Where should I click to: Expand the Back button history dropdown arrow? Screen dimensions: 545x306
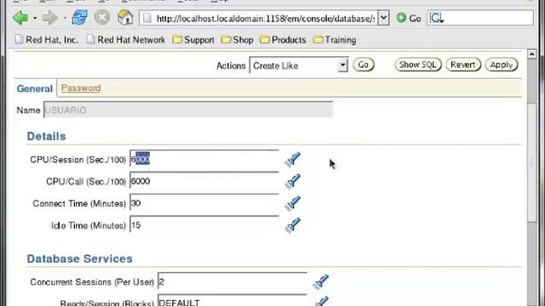tap(35, 18)
